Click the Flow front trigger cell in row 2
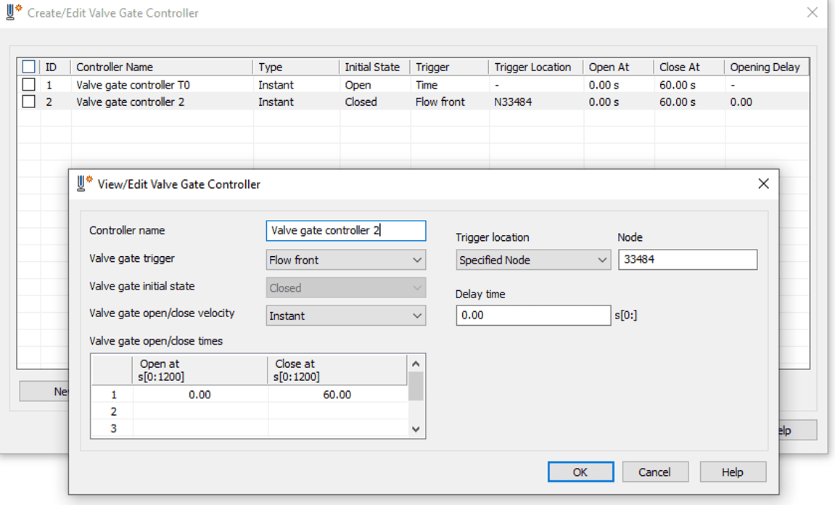The image size is (835, 505). (450, 102)
